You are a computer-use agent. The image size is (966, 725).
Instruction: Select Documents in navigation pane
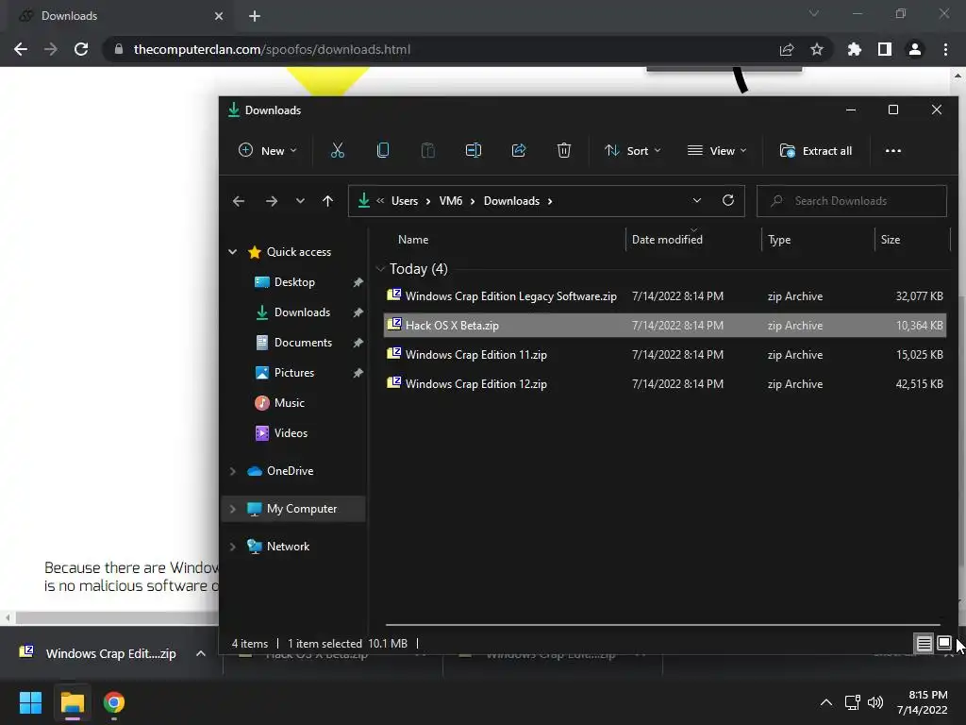[x=303, y=342]
